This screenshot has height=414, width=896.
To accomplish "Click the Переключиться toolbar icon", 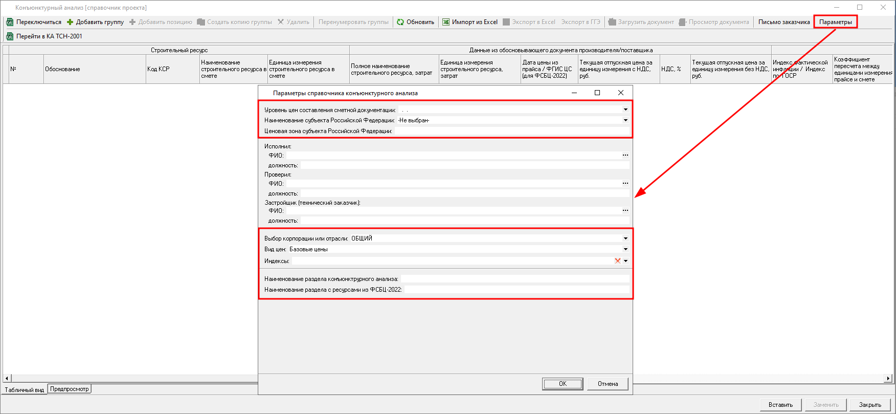I will pyautogui.click(x=10, y=22).
